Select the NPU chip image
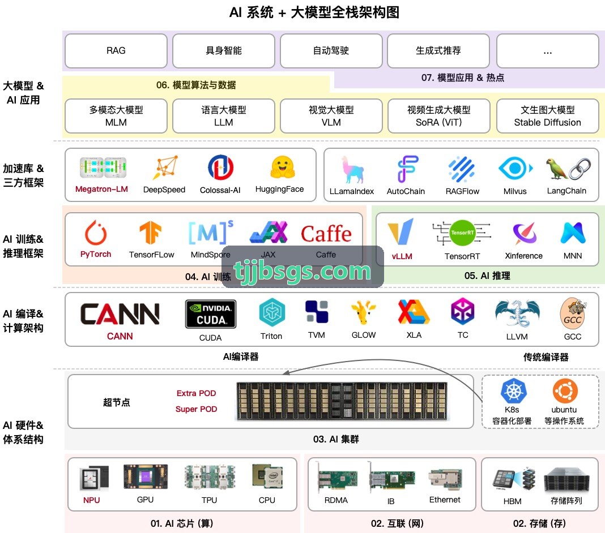Screen dimensions: 605x533 point(94,478)
